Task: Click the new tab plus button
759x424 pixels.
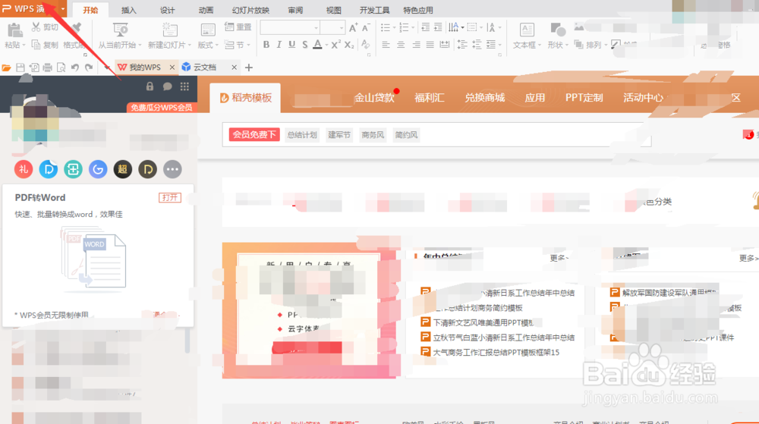Action: click(x=249, y=68)
